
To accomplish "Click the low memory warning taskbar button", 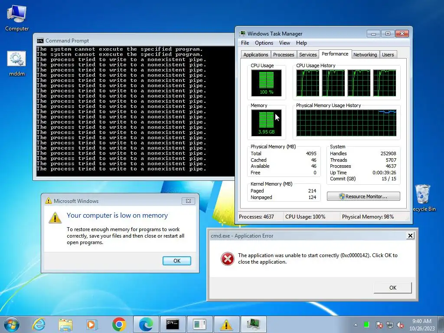I will (226, 324).
